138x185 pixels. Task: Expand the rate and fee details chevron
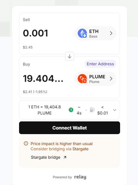coord(115,110)
